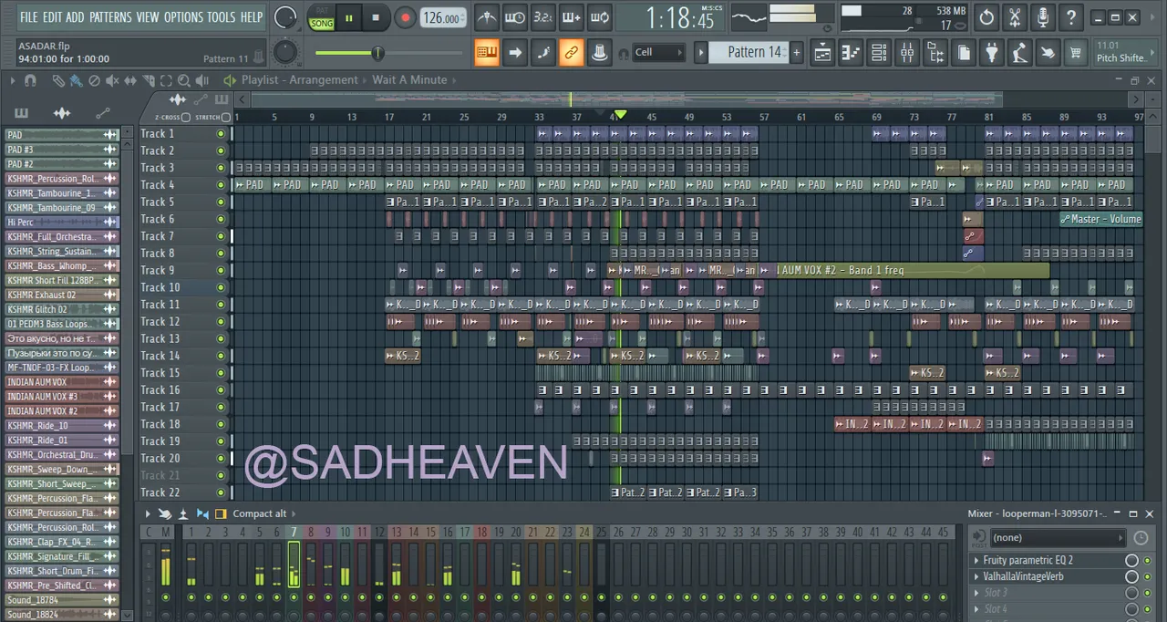Adjust mixer insert 7 volume fader
The width and height of the screenshot is (1167, 622).
(294, 565)
